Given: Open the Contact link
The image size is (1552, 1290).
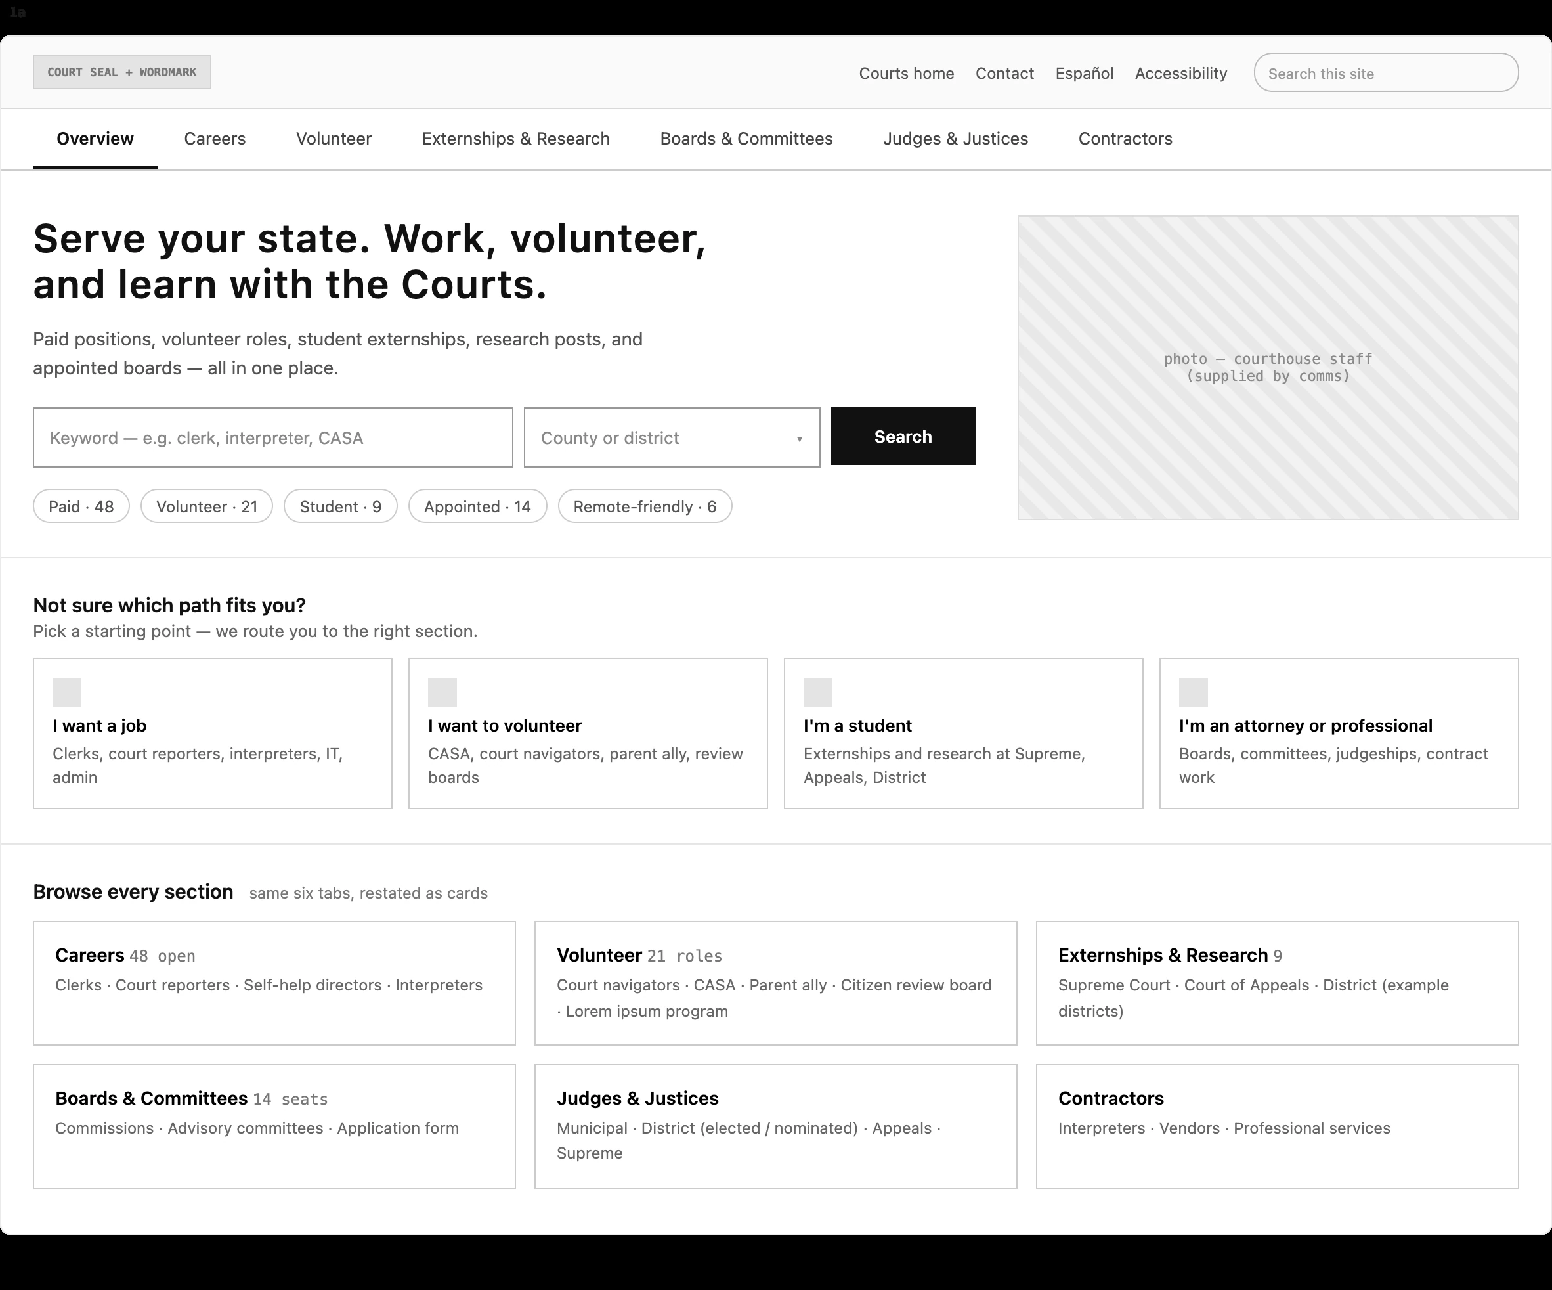Looking at the screenshot, I should (x=1004, y=73).
